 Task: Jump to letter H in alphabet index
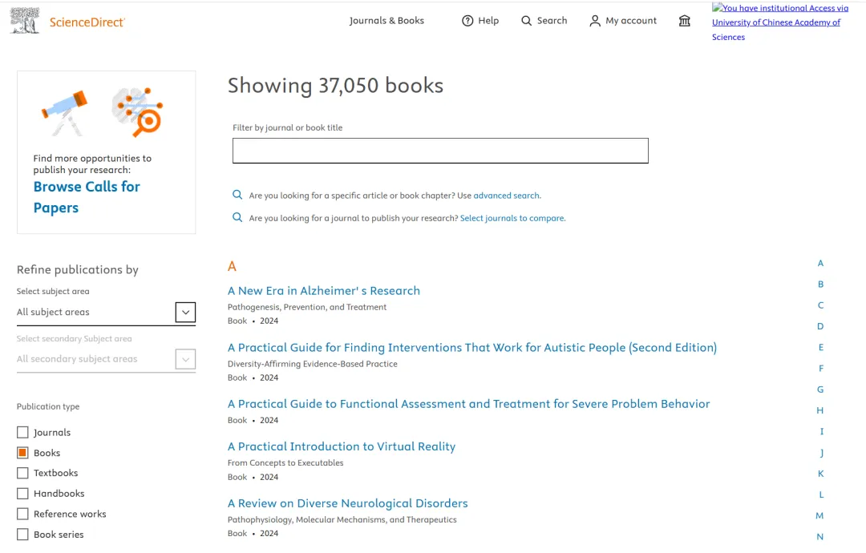pos(820,410)
